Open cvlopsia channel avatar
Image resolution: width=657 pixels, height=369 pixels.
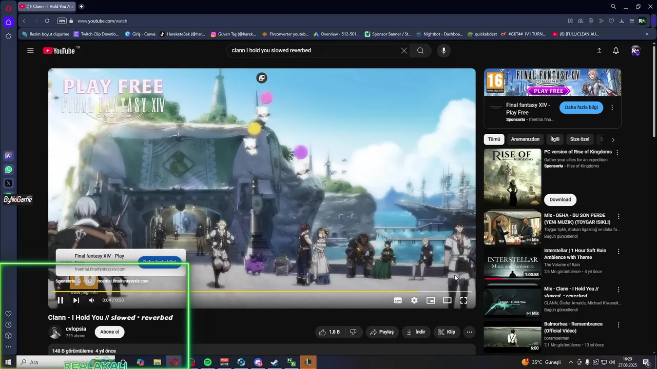pos(55,332)
